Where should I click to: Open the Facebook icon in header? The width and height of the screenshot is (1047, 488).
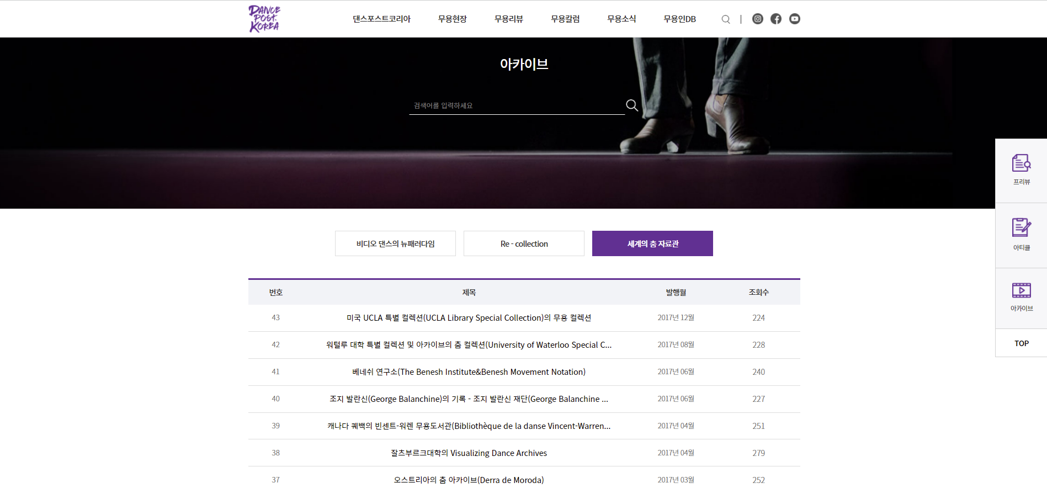(x=776, y=19)
